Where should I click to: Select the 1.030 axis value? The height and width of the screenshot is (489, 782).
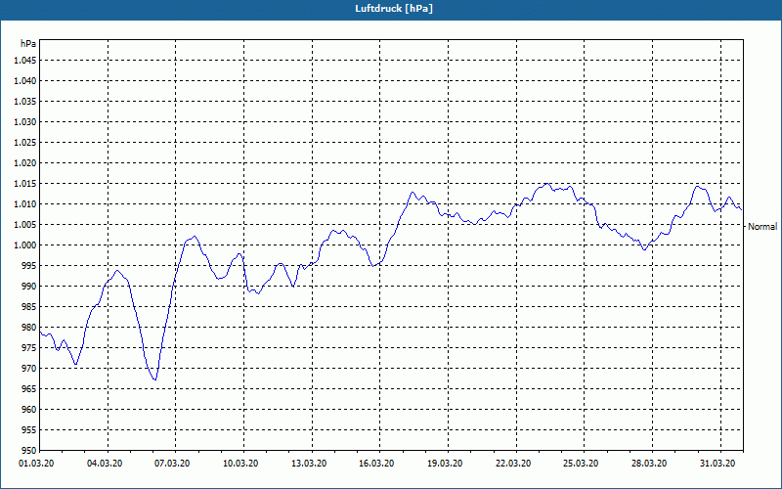pyautogui.click(x=25, y=121)
